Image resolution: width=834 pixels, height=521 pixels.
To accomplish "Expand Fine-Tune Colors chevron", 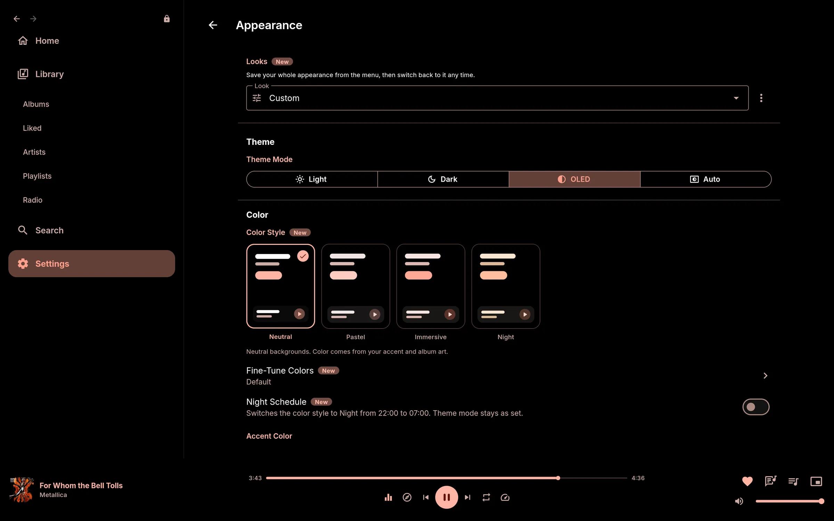I will [765, 376].
